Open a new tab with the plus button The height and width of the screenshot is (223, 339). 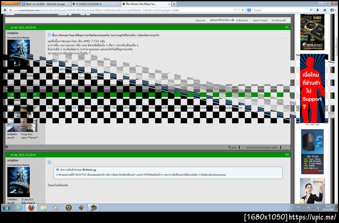click(174, 4)
